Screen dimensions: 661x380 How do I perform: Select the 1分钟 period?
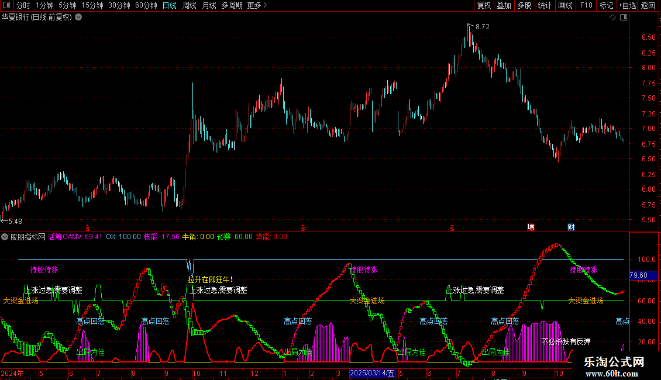[x=44, y=5]
